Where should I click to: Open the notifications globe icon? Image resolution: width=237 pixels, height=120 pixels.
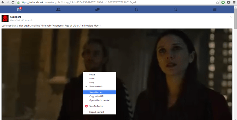136,10
